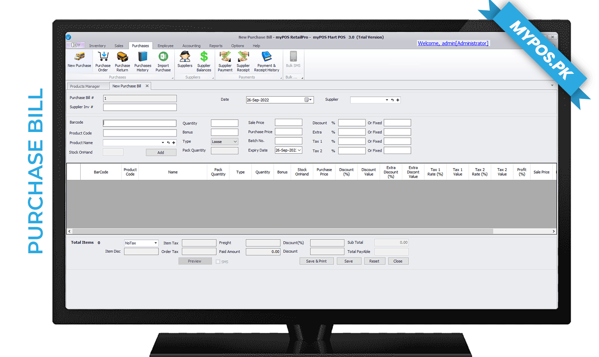This screenshot has width=599, height=357.
Task: Open the Help ribbon tab
Action: [256, 46]
